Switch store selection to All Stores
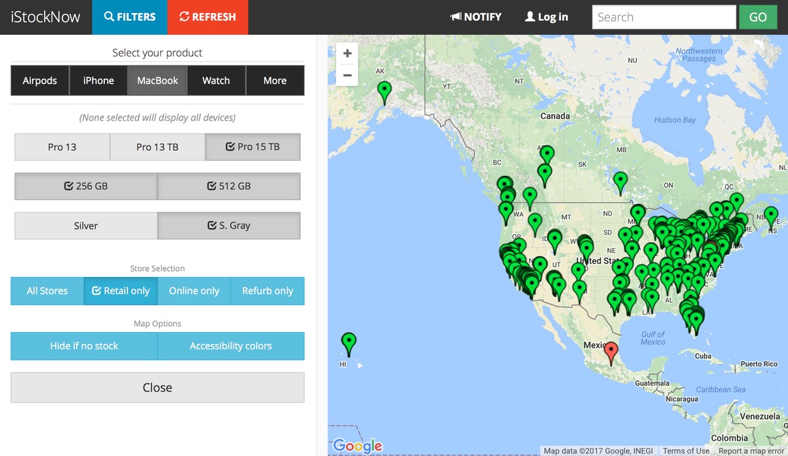 click(x=47, y=291)
